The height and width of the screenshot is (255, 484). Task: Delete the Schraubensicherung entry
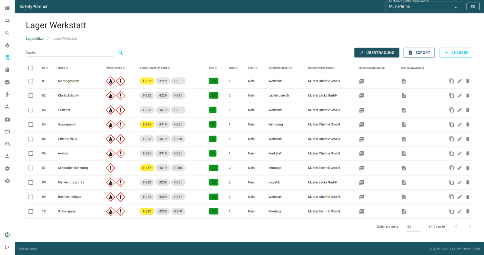tap(468, 168)
